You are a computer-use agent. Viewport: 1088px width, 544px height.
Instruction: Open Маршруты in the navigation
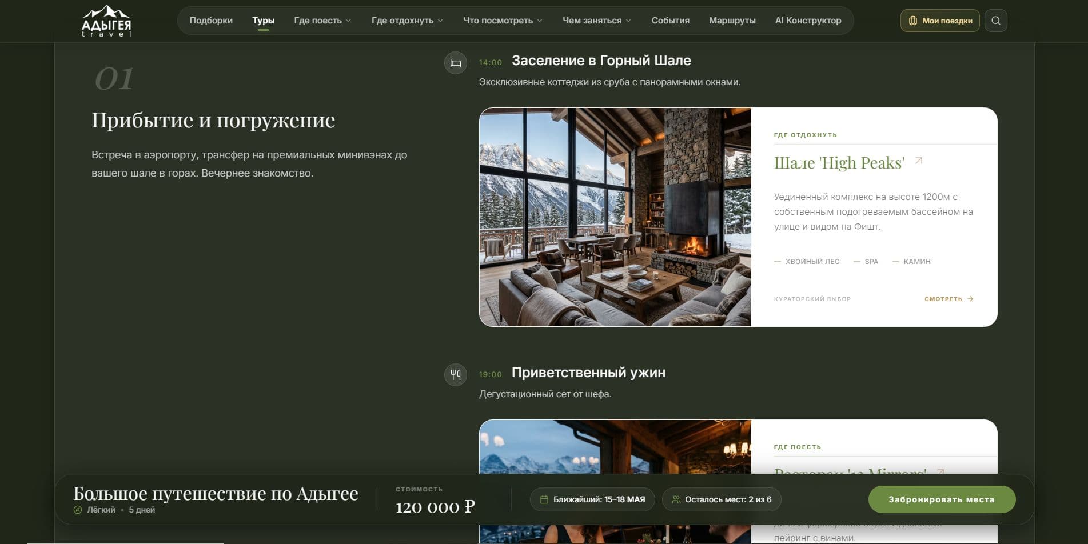[732, 21]
